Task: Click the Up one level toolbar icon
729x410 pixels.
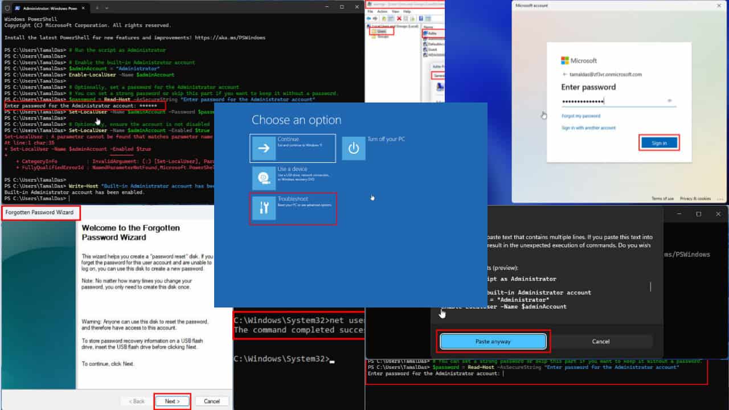Action: 385,19
